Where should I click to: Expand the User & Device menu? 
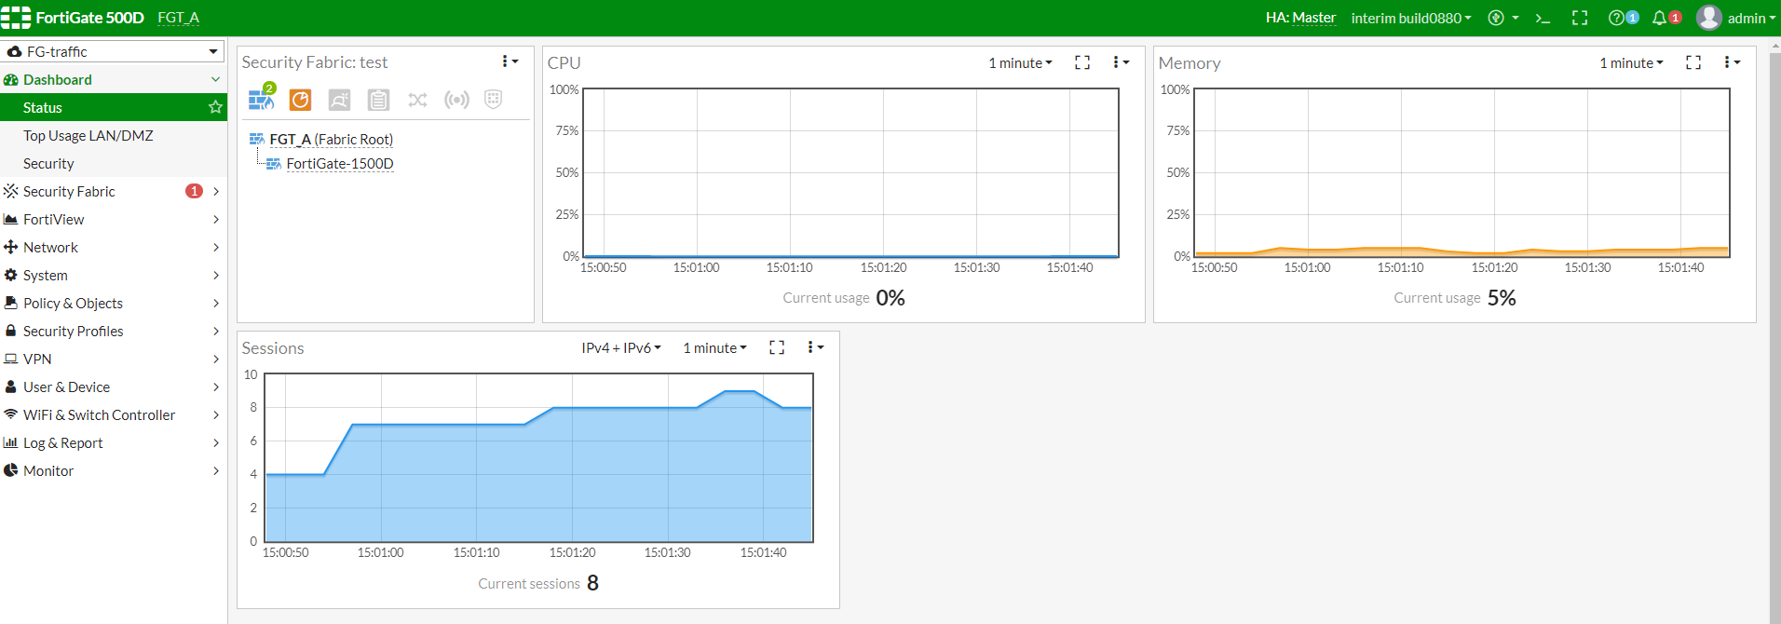point(113,387)
